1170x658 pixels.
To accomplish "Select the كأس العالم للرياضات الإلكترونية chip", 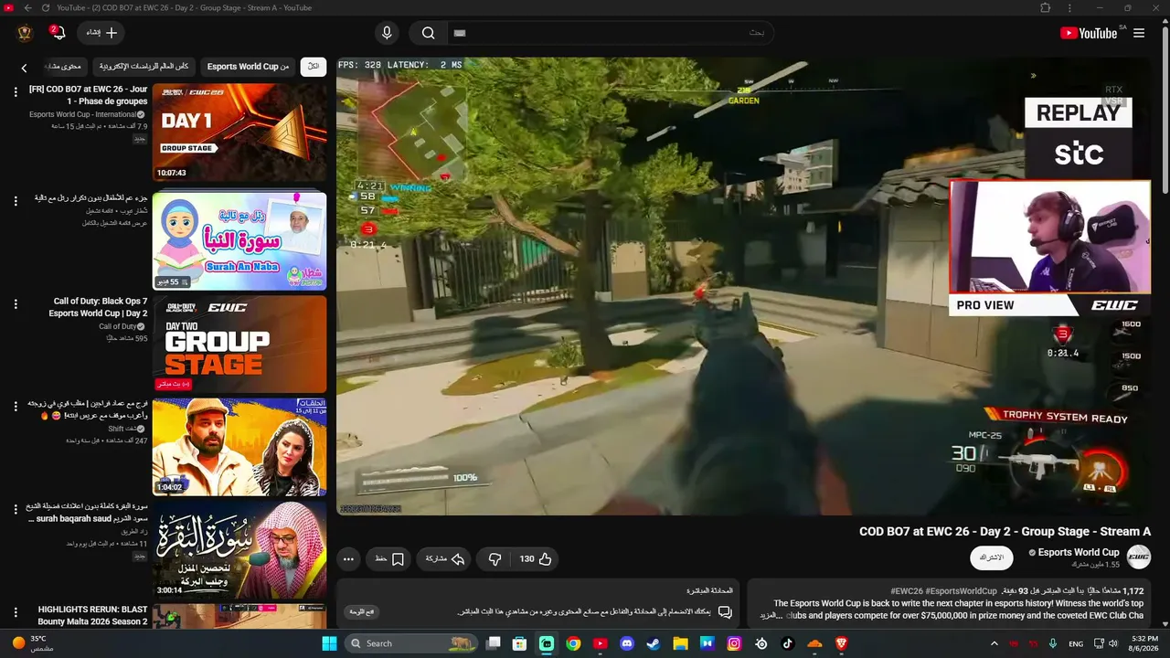I will pyautogui.click(x=144, y=67).
